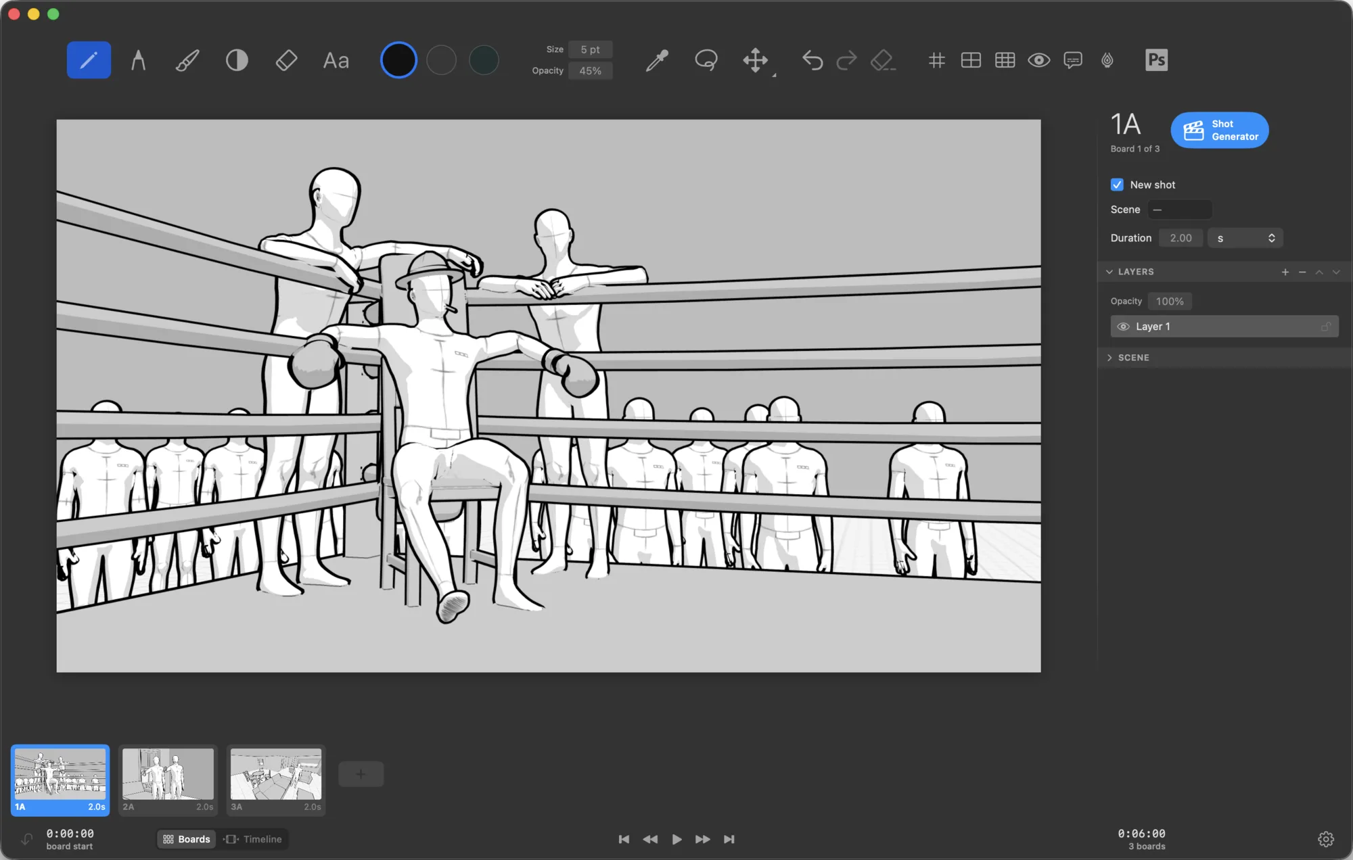Expand the SCENE section
1353x860 pixels.
pyautogui.click(x=1109, y=358)
